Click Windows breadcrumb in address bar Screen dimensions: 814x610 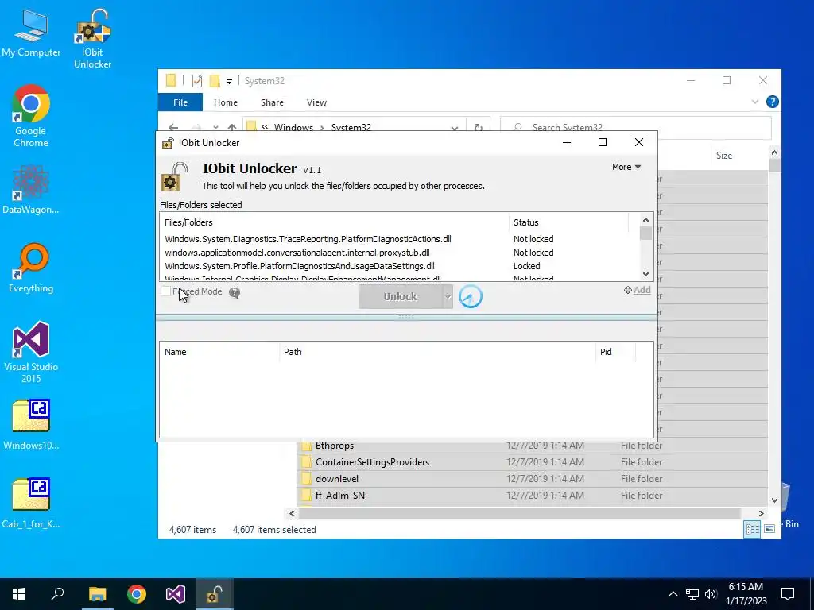pyautogui.click(x=293, y=128)
